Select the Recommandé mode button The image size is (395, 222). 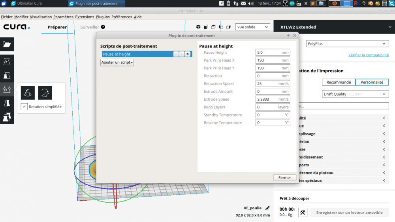pos(339,82)
